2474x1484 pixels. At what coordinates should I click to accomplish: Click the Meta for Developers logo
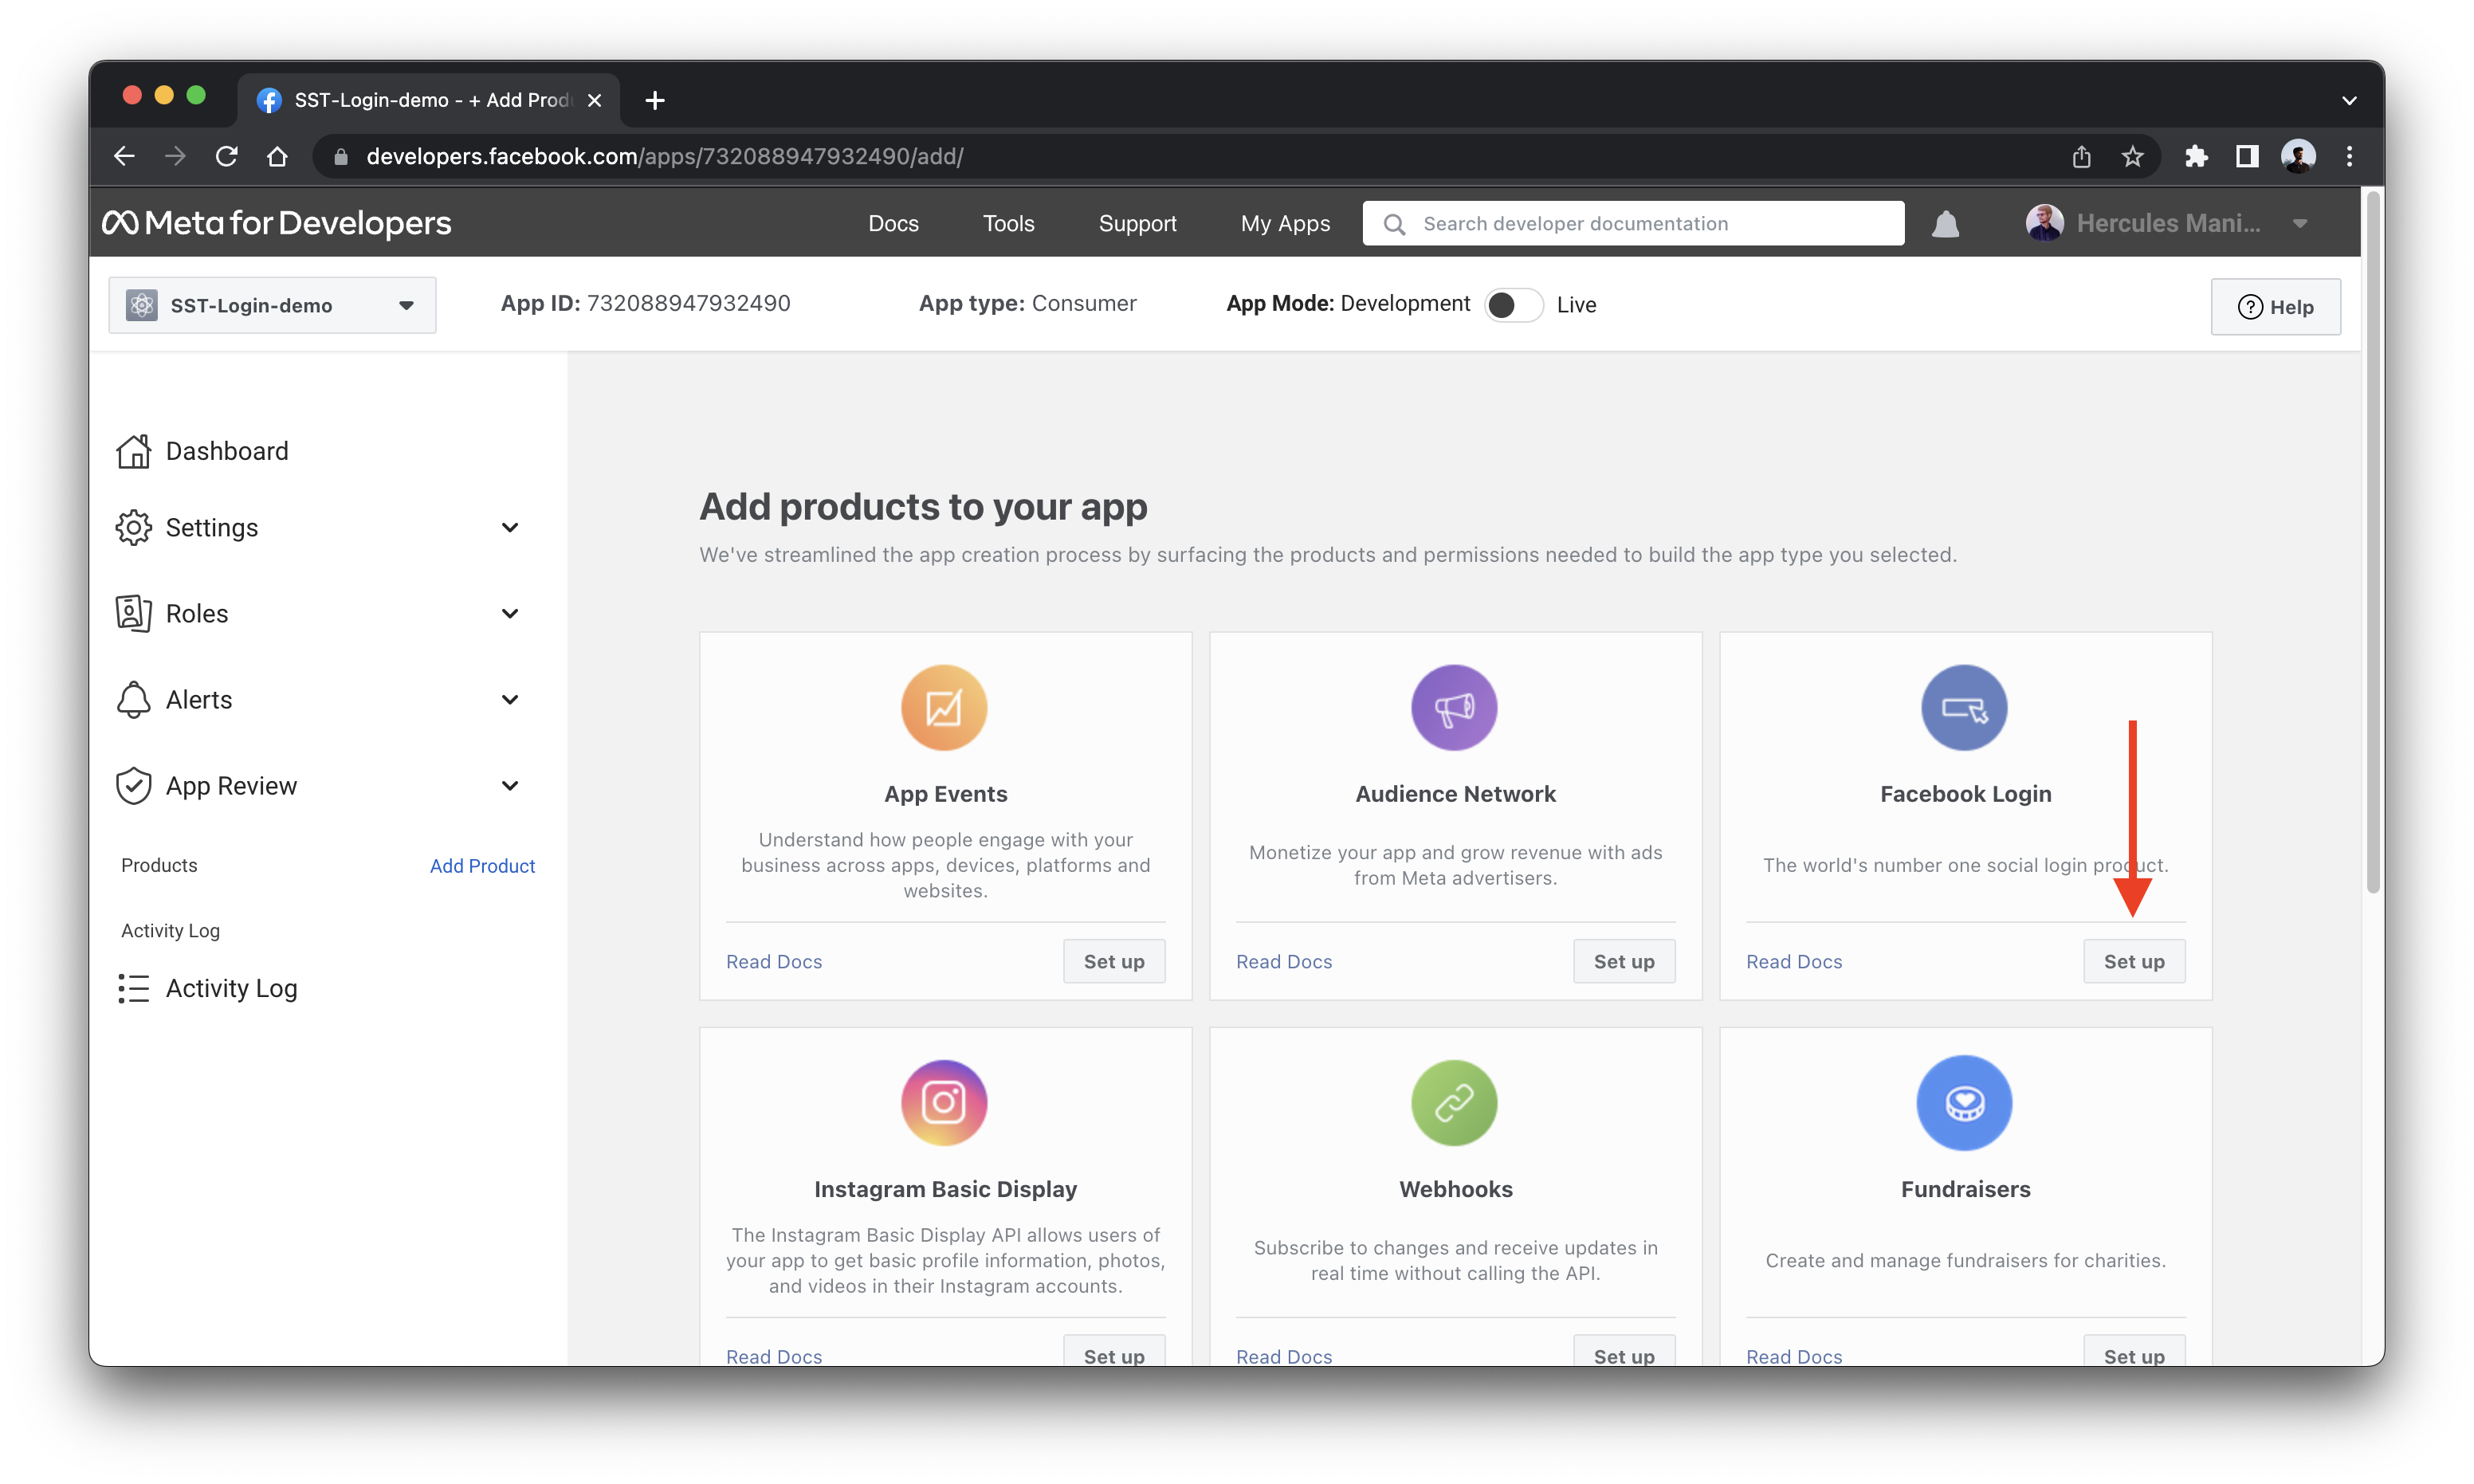coord(273,221)
